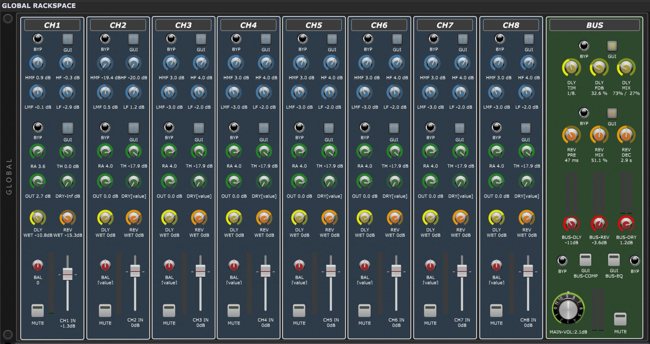Open the CH6 EQ GUI window
The image size is (650, 344).
click(x=397, y=39)
